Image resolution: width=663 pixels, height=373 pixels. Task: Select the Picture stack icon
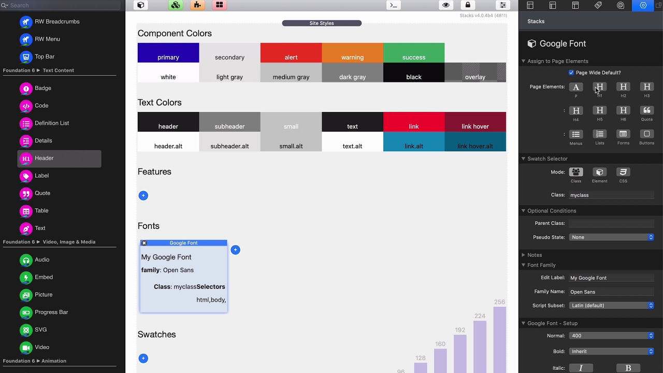pos(26,295)
